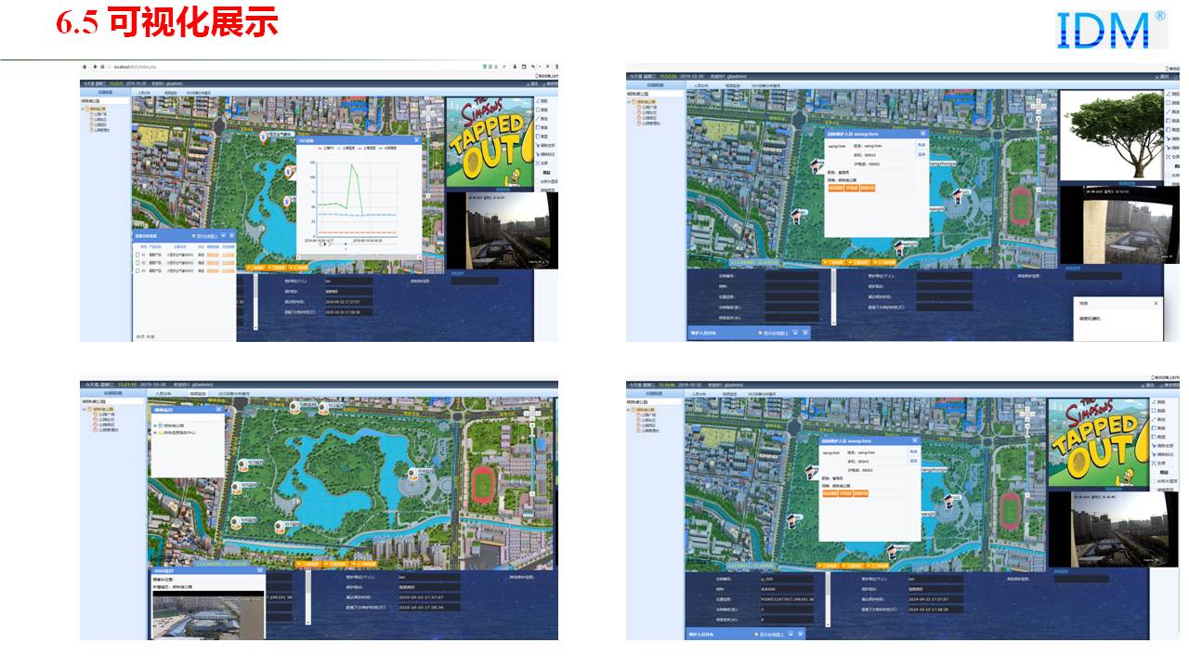
Task: Close the line chart popup on top-left map
Action: tap(416, 141)
